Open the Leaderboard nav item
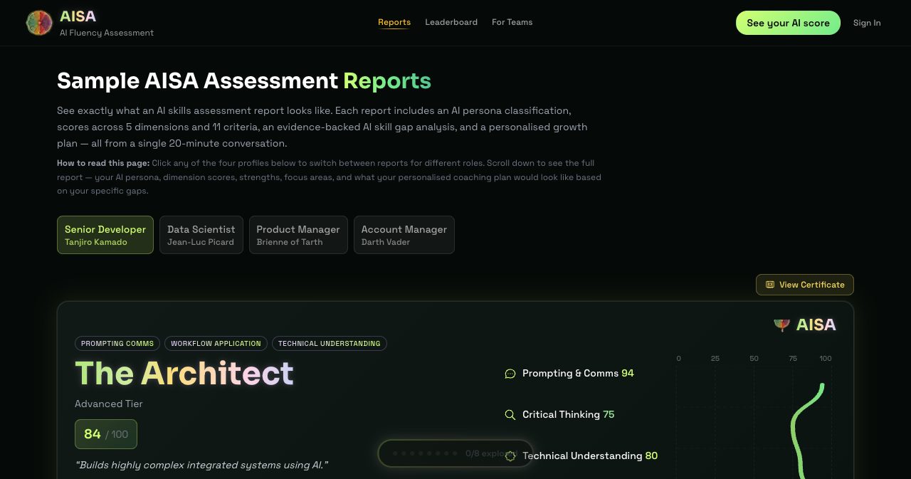 coord(451,22)
